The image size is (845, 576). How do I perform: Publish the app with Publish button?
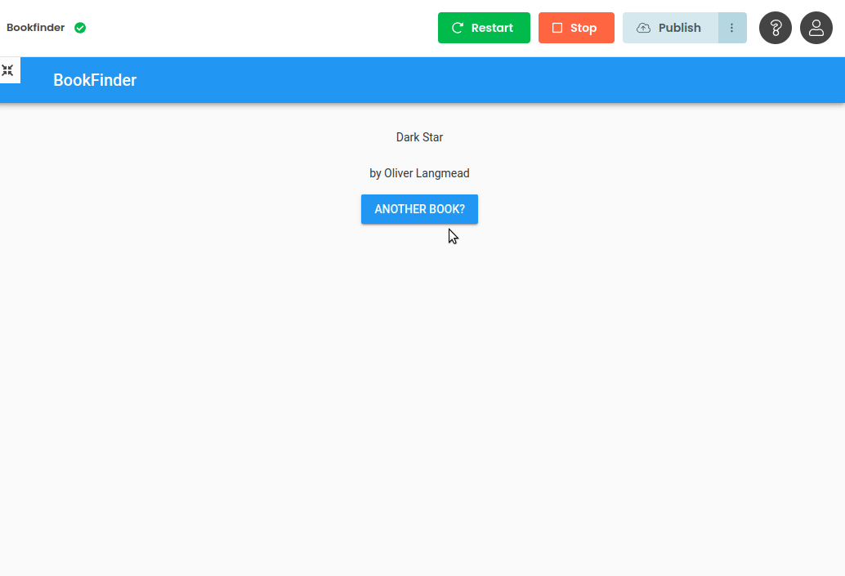point(670,28)
